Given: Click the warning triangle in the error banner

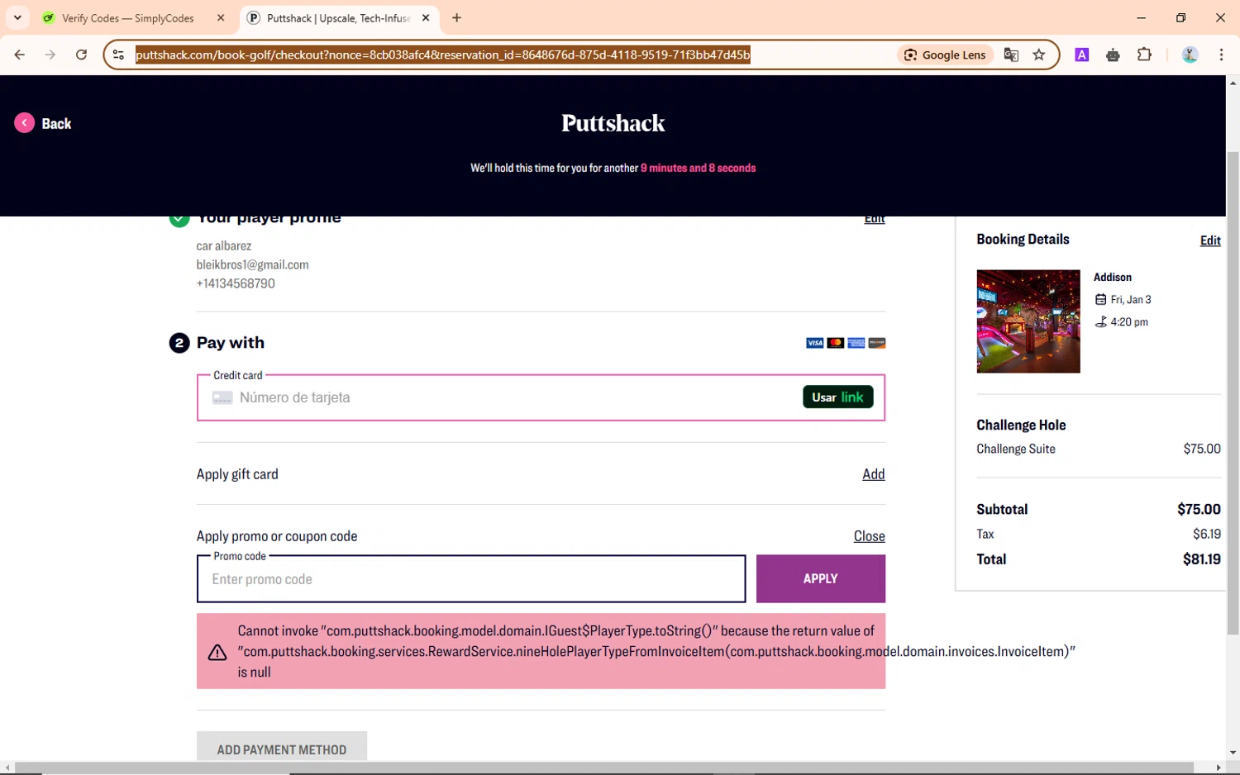Looking at the screenshot, I should (217, 652).
